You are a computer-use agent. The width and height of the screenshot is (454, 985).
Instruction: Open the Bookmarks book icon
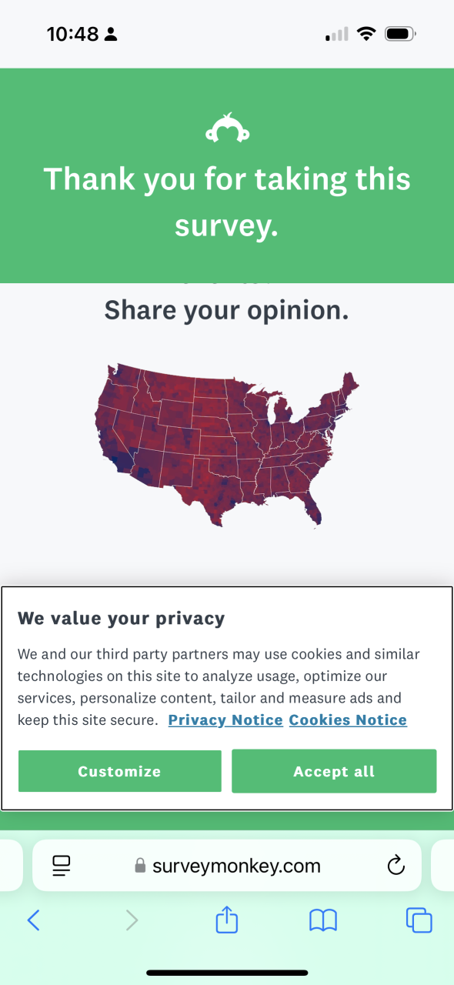point(323,920)
